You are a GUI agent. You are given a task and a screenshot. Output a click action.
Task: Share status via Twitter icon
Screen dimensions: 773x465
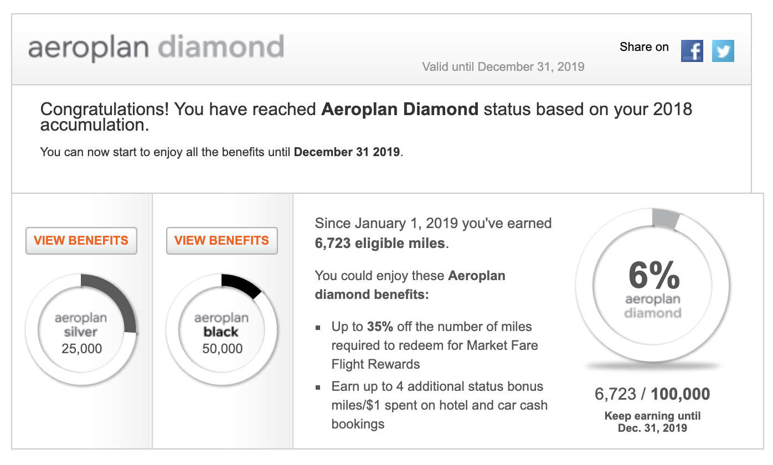click(x=723, y=51)
